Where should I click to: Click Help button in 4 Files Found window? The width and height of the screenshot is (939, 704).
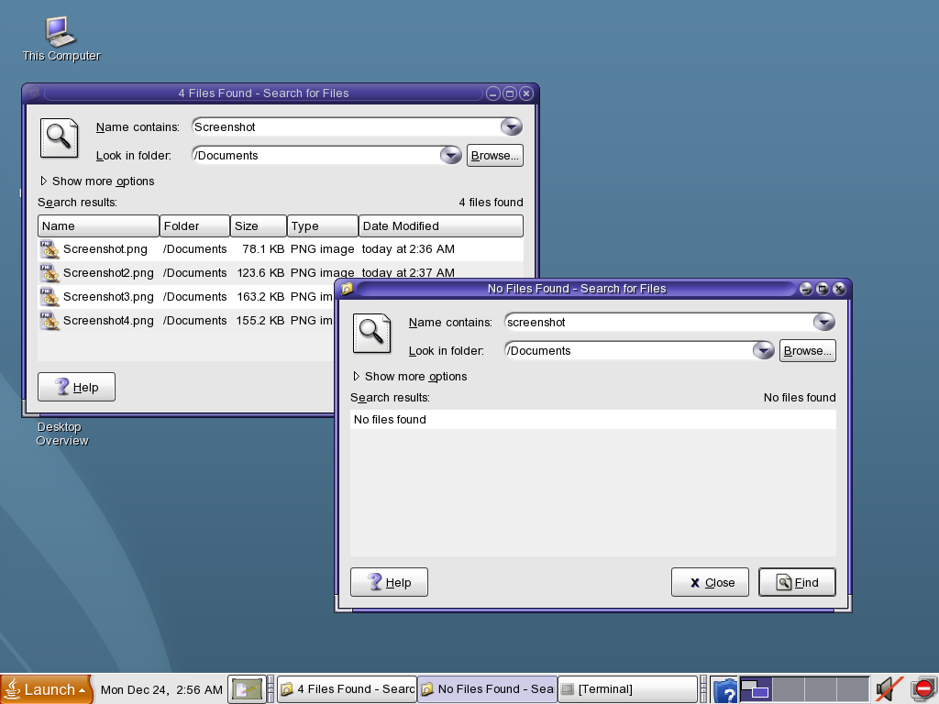click(x=76, y=388)
